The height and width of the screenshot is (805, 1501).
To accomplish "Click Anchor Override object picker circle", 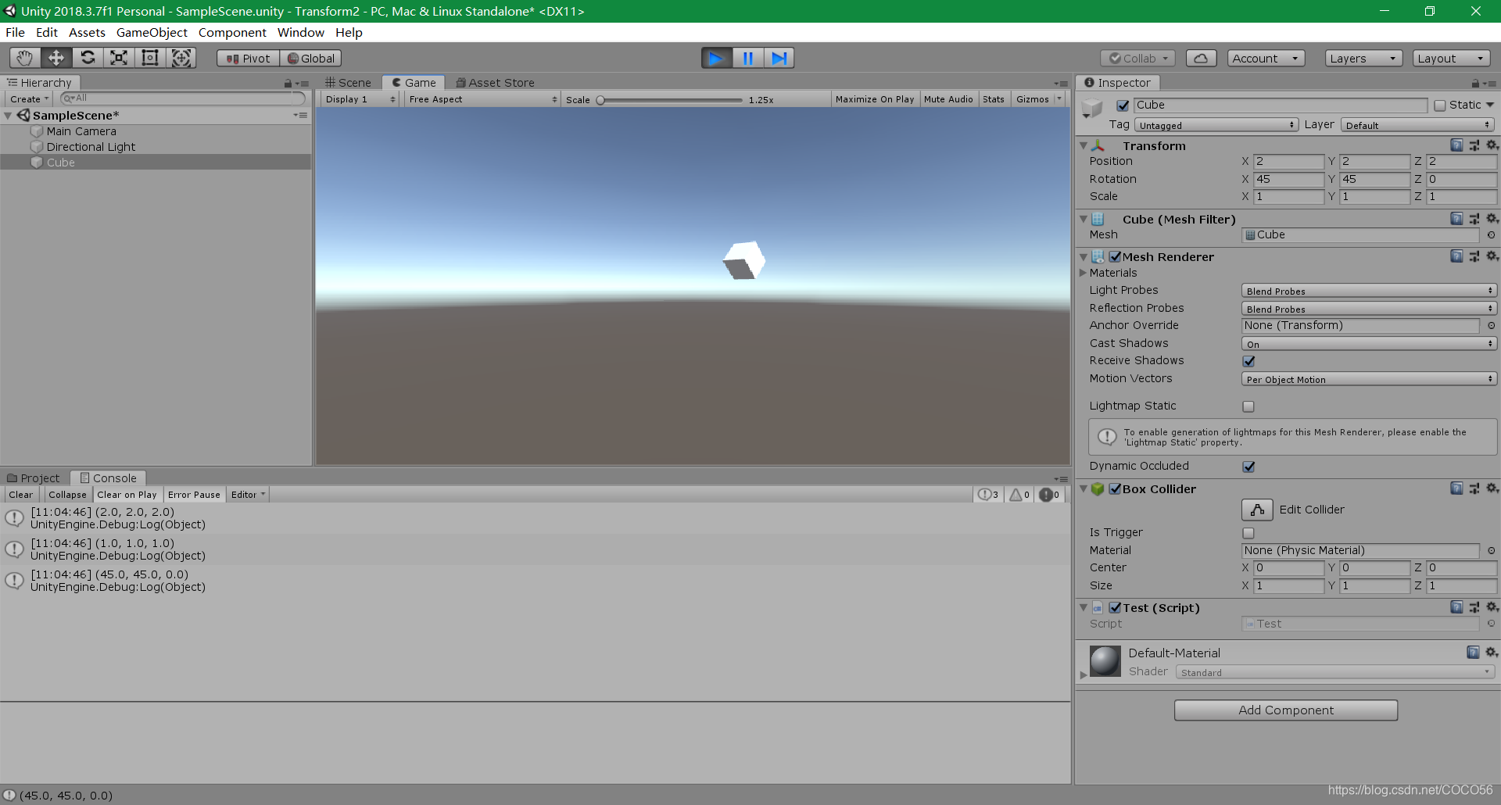I will (x=1491, y=325).
